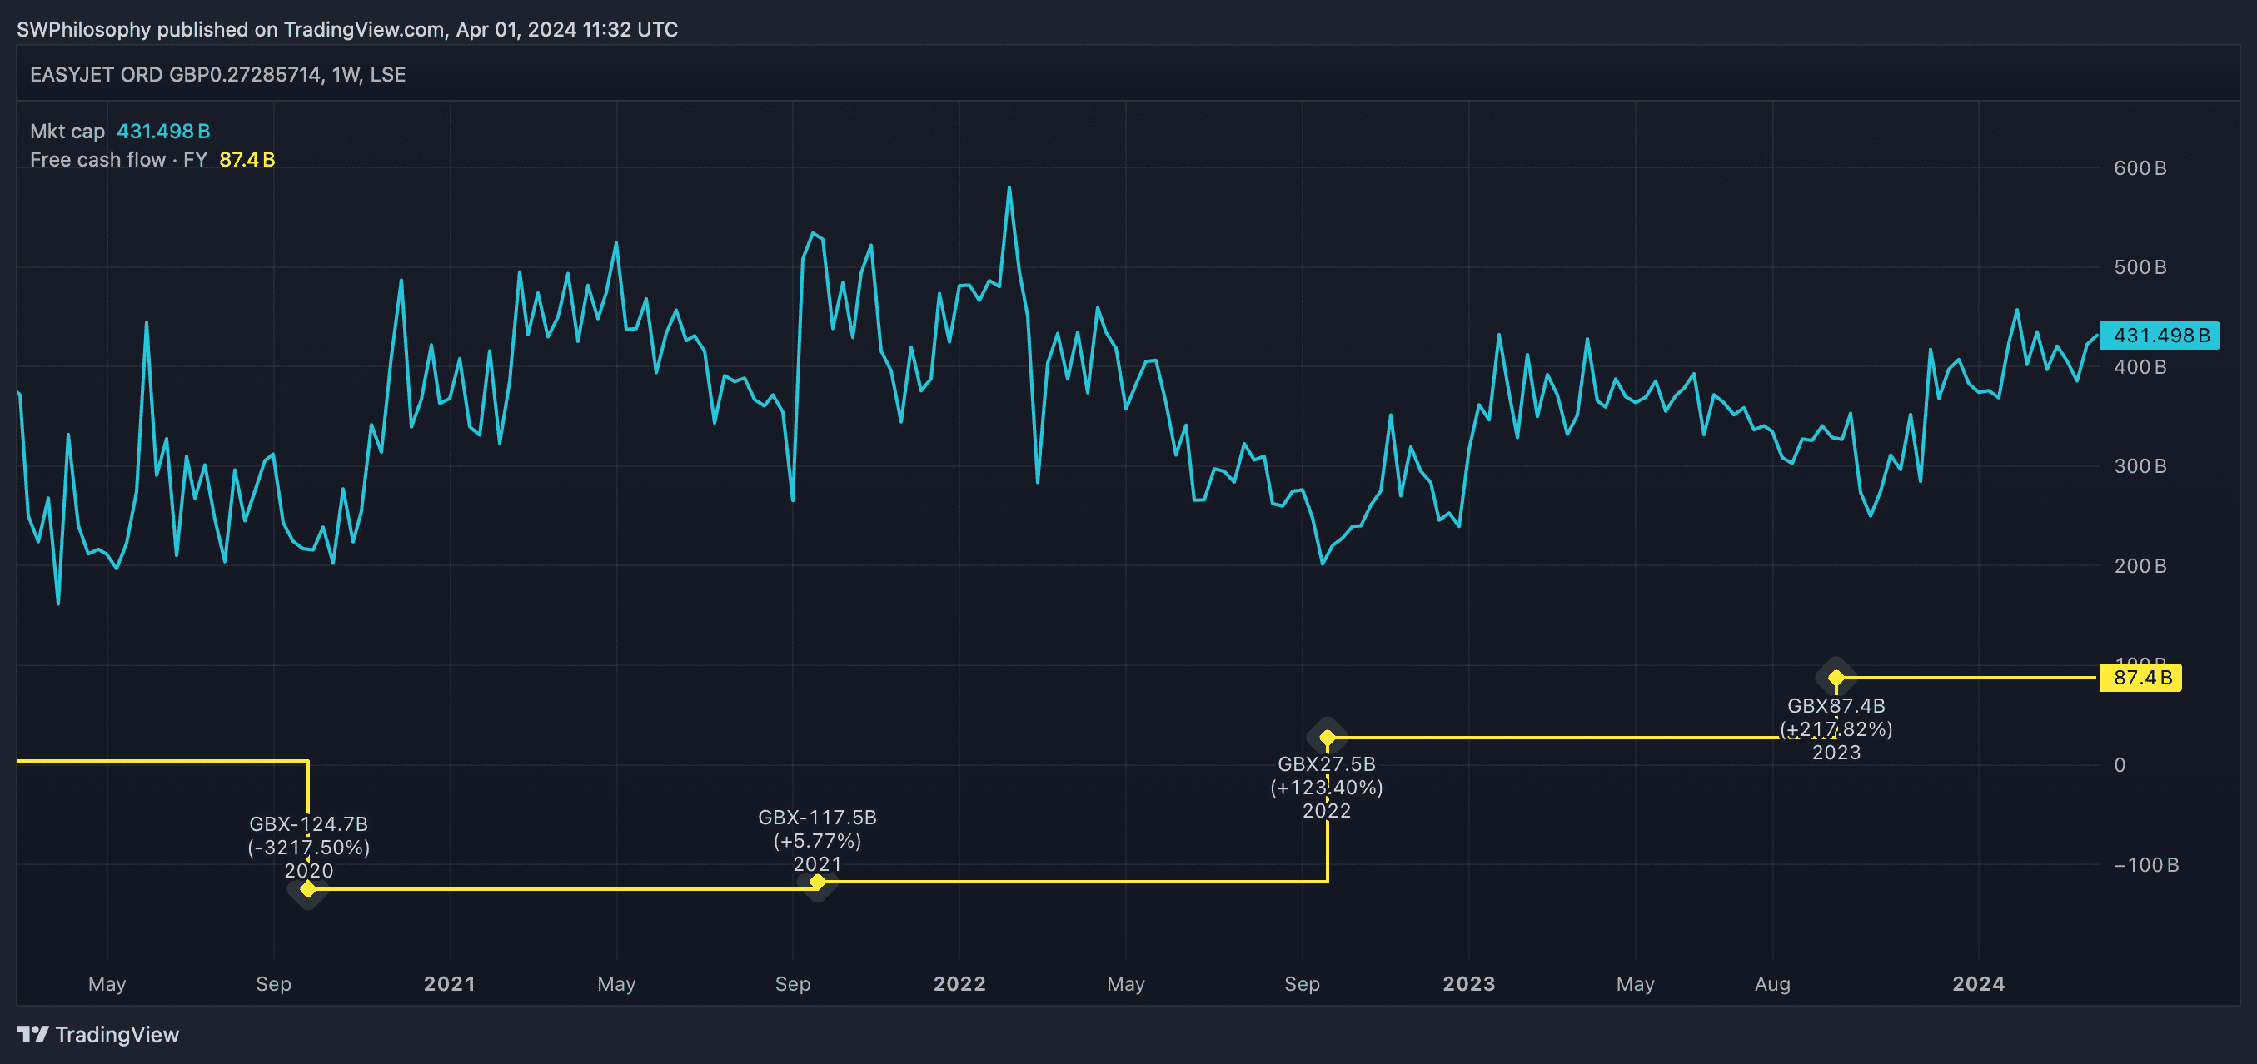Click the (+5.77%) change label
2257x1064 pixels.
pyautogui.click(x=818, y=841)
